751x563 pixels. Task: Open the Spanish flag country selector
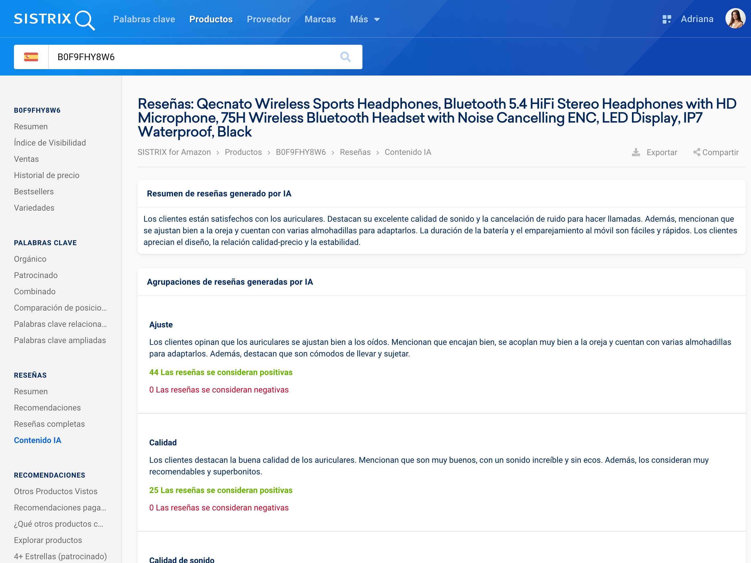coord(31,57)
